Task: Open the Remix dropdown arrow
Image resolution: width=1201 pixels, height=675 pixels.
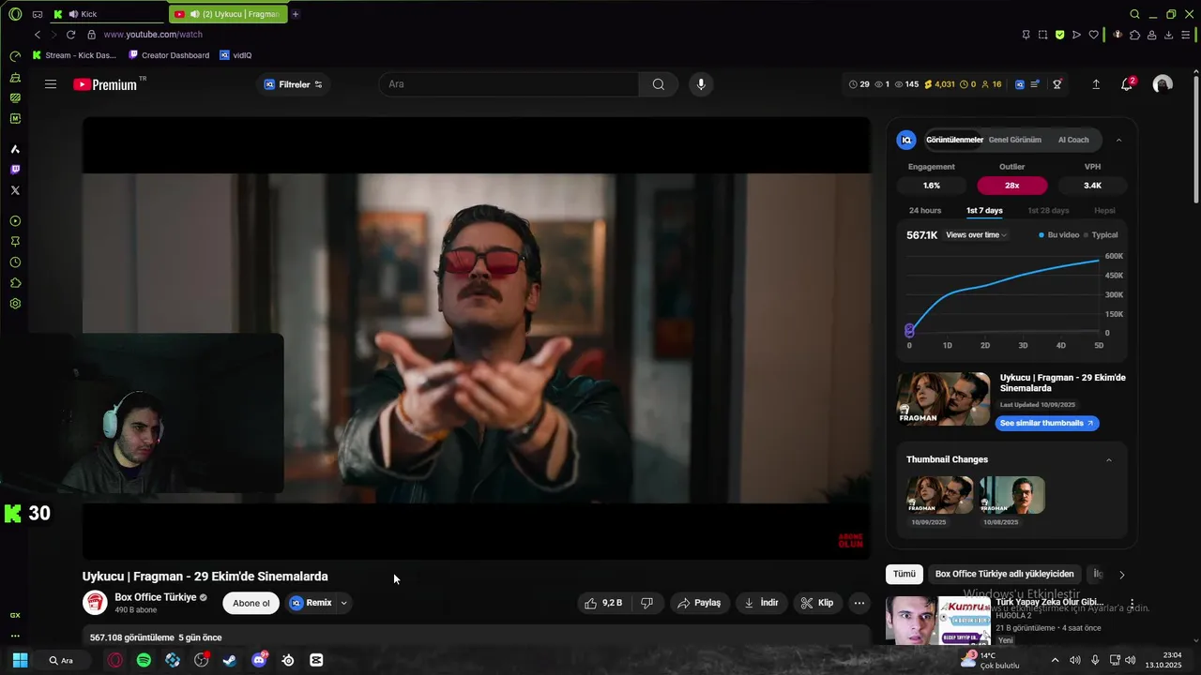Action: click(x=343, y=603)
